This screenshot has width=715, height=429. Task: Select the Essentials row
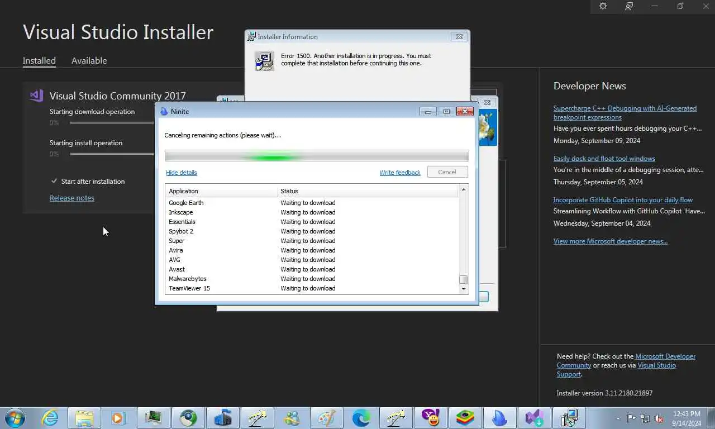pyautogui.click(x=312, y=222)
